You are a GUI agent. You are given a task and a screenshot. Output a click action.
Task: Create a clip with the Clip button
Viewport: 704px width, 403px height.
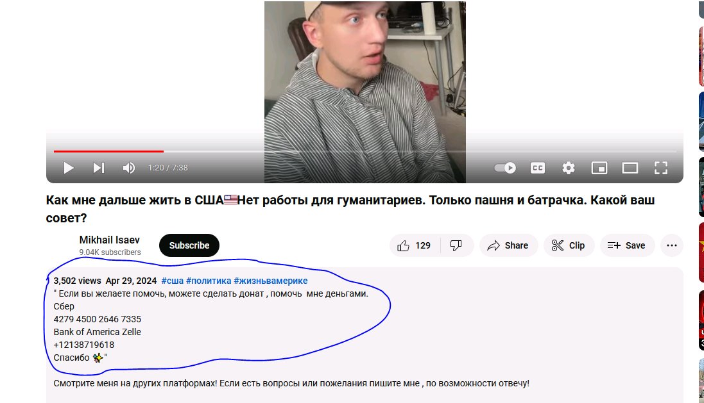pyautogui.click(x=569, y=245)
